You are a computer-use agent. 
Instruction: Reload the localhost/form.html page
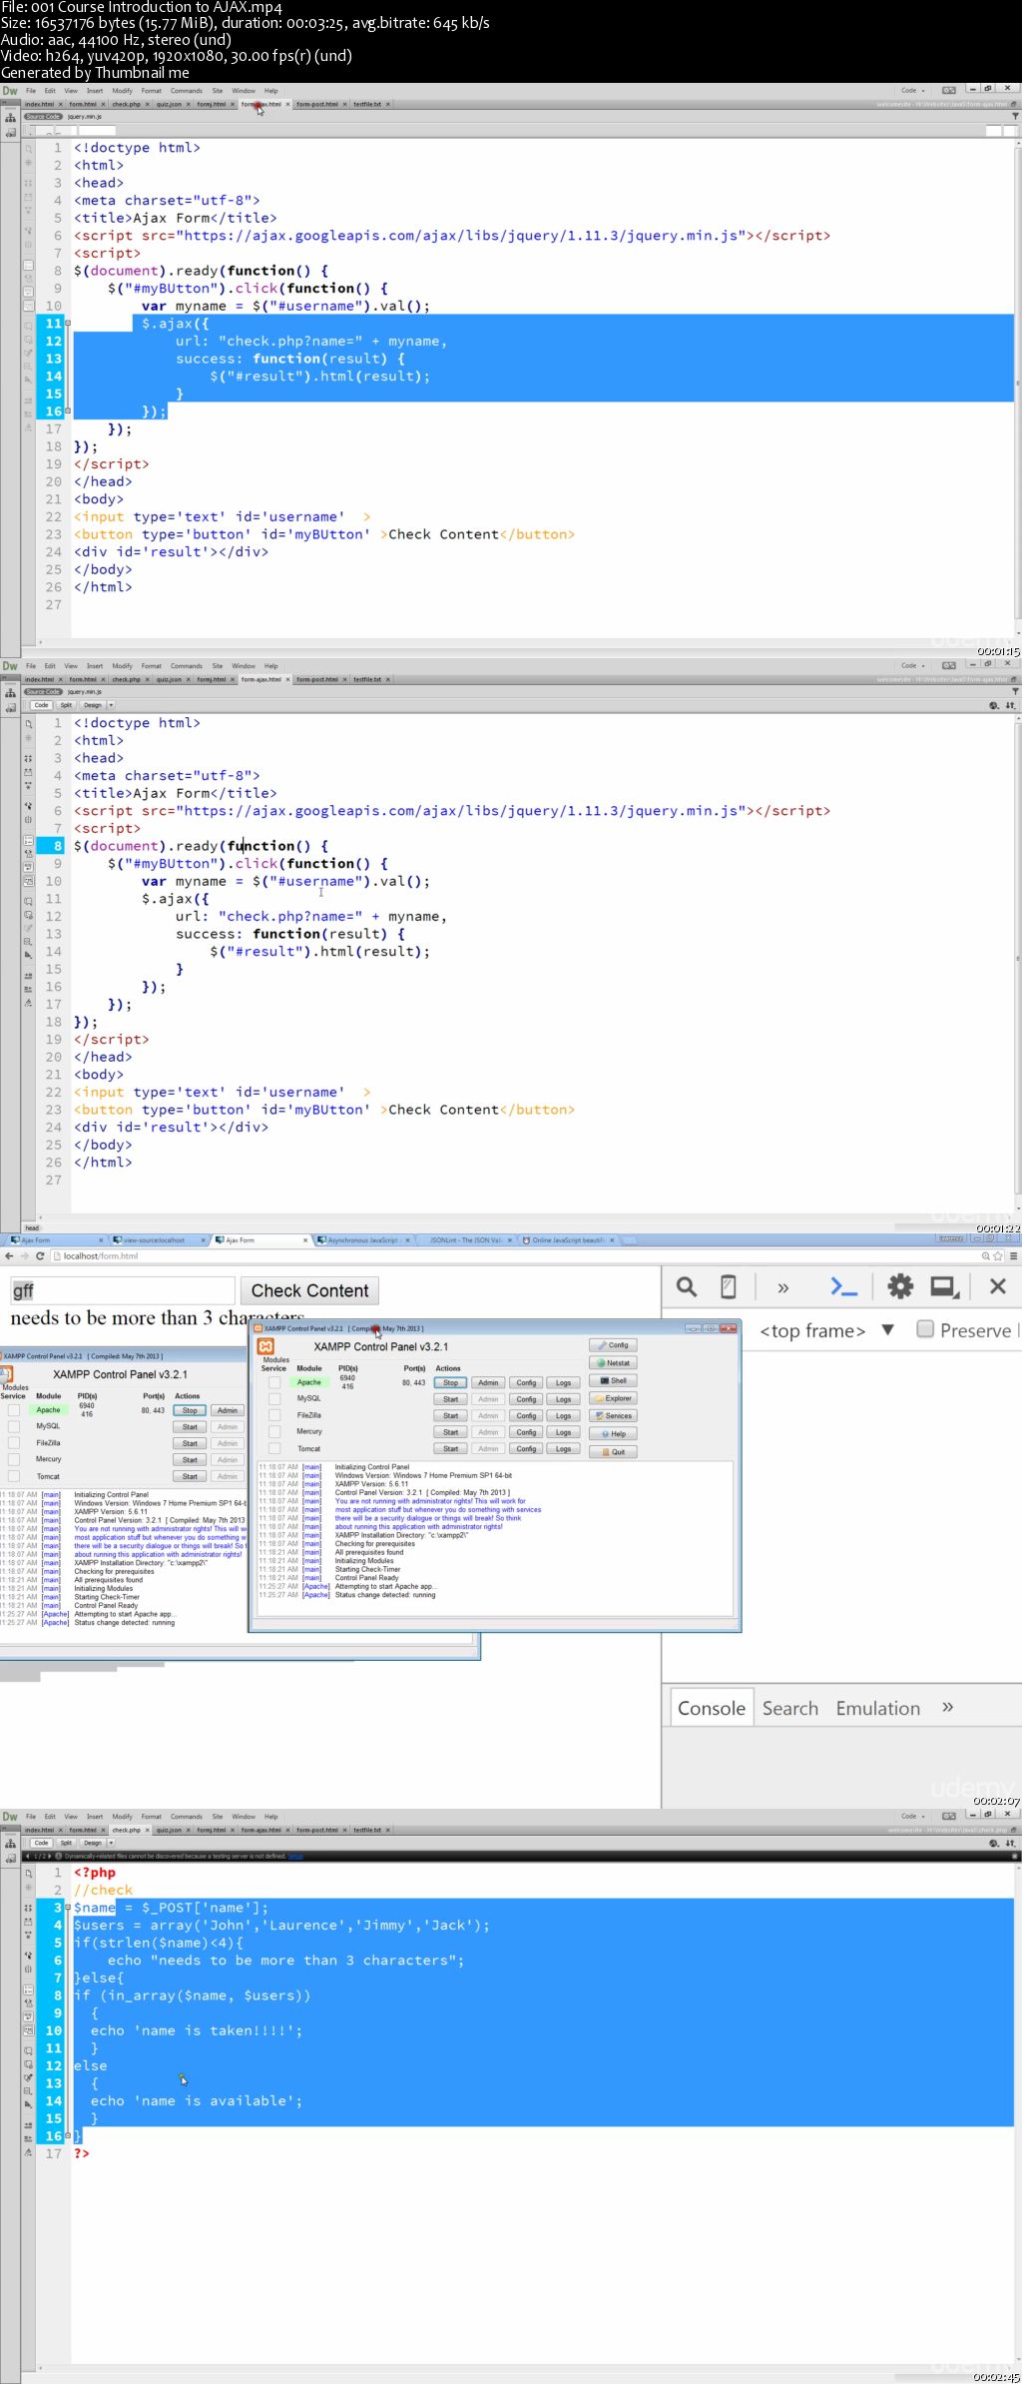click(41, 1255)
